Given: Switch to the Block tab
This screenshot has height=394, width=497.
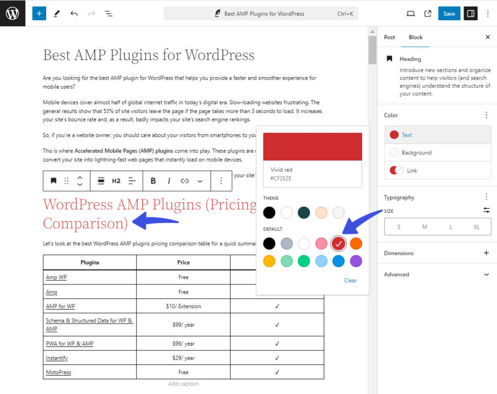Looking at the screenshot, I should click(x=415, y=37).
